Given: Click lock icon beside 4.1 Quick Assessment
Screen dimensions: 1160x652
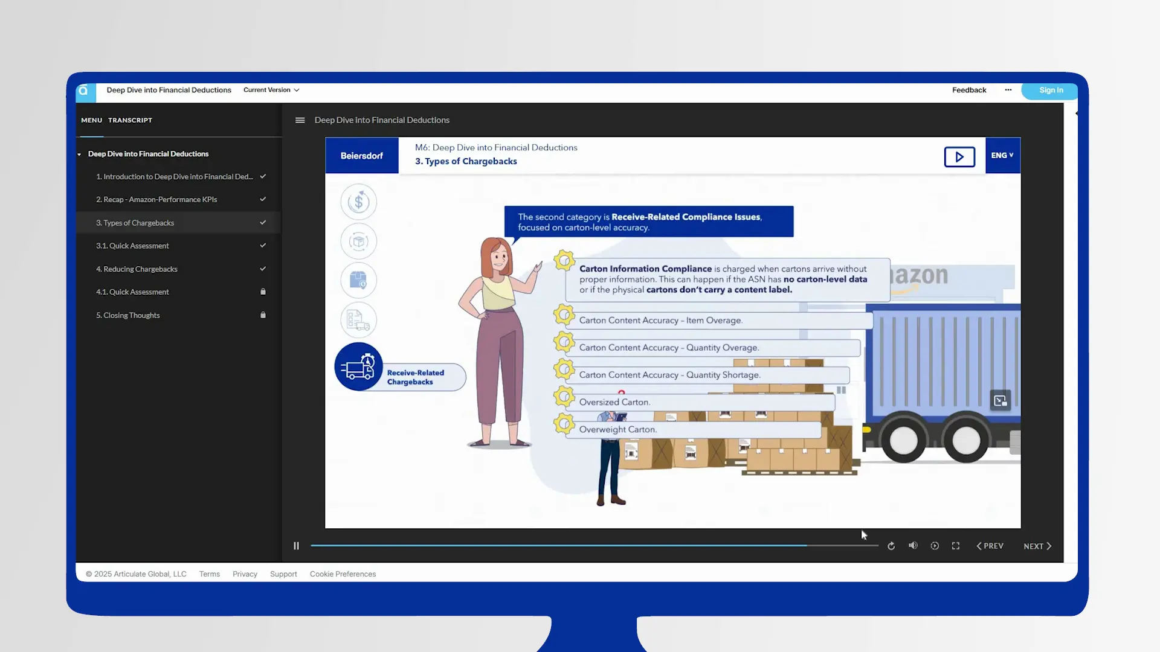Looking at the screenshot, I should 263,292.
